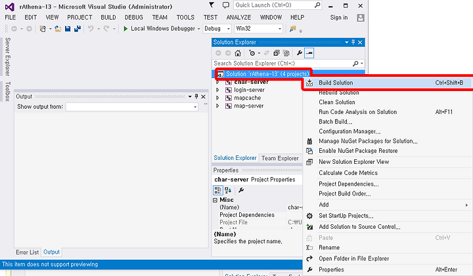Click the Undo toolbar icon

click(x=91, y=29)
